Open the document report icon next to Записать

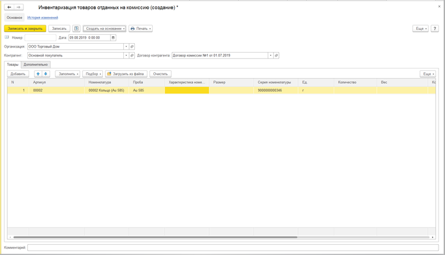click(76, 29)
